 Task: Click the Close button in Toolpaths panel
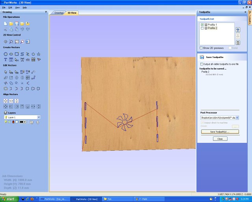tap(220, 139)
